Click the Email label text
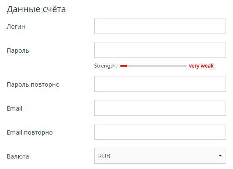Screen dimensions: 233x169 (15, 108)
